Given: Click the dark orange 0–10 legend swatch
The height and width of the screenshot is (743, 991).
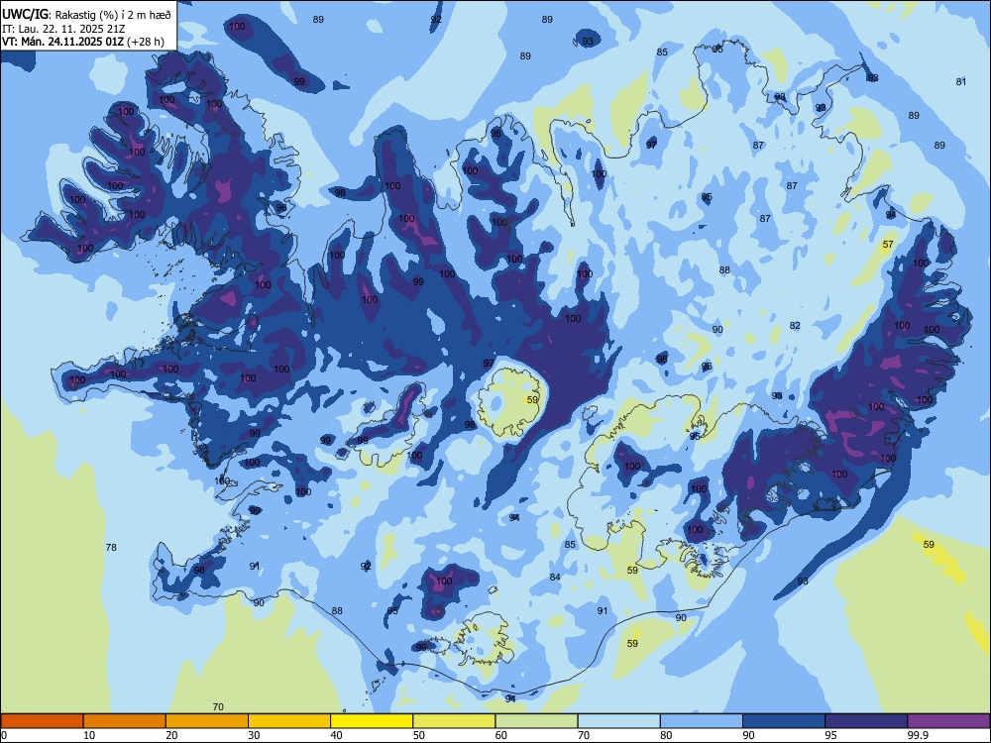Looking at the screenshot, I should point(42,721).
